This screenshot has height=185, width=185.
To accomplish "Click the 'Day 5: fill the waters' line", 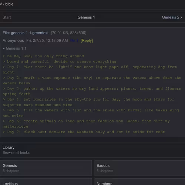I will pos(91,113).
